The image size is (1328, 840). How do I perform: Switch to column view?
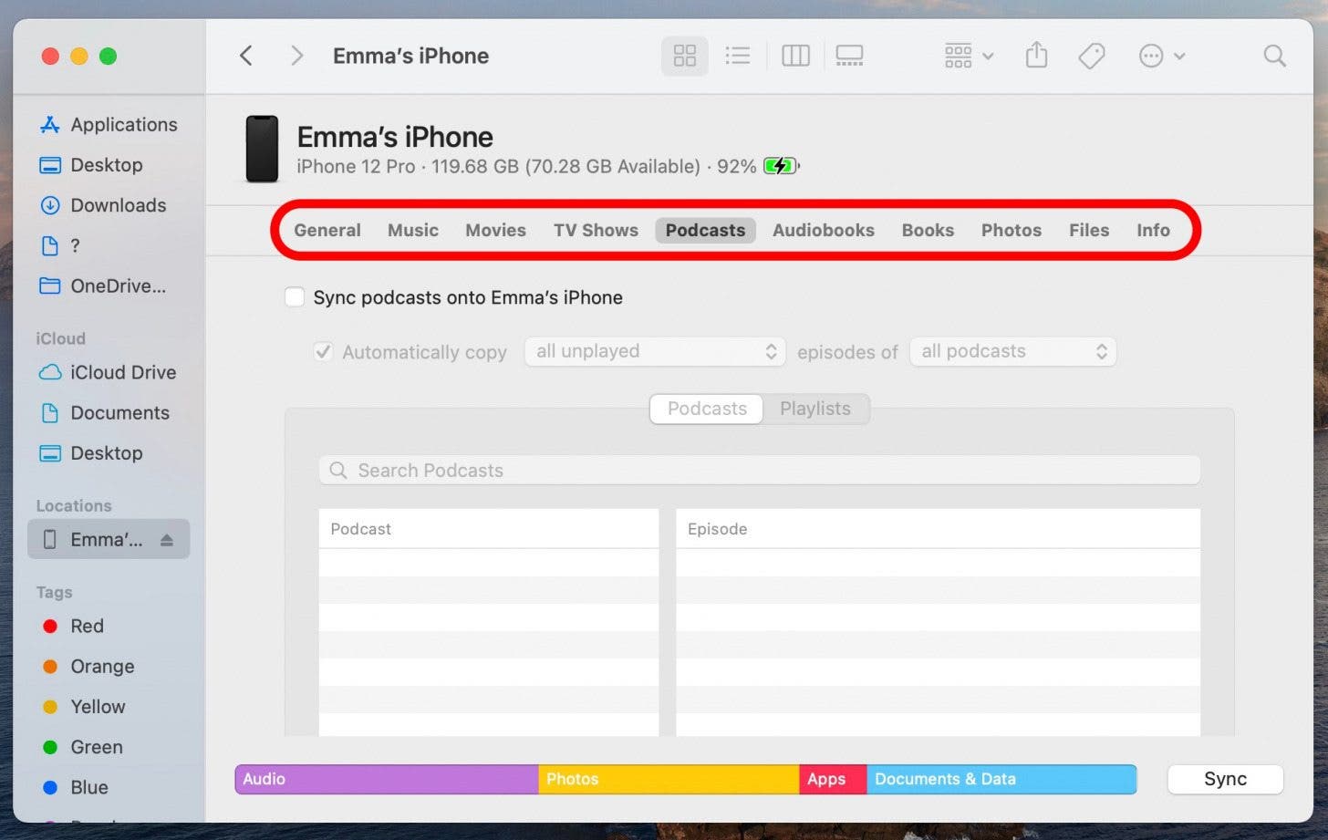point(795,56)
